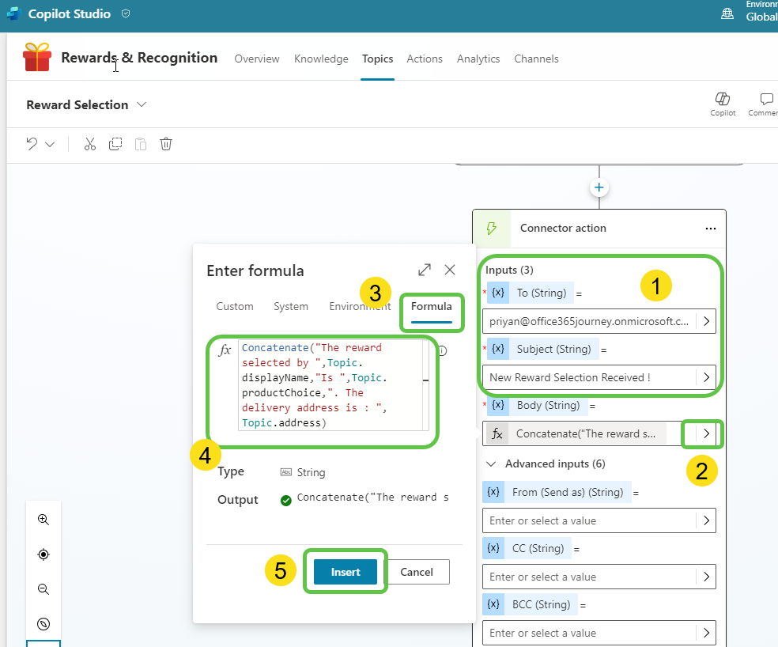
Task: Click the zoom in magnifier icon
Action: tap(43, 520)
